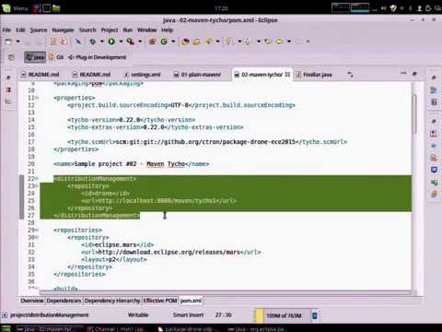Collapse the distributionManagement fold at line 22
The image size is (442, 332).
[x=37, y=179]
